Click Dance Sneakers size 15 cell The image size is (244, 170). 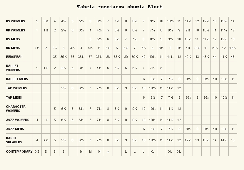(x=233, y=140)
